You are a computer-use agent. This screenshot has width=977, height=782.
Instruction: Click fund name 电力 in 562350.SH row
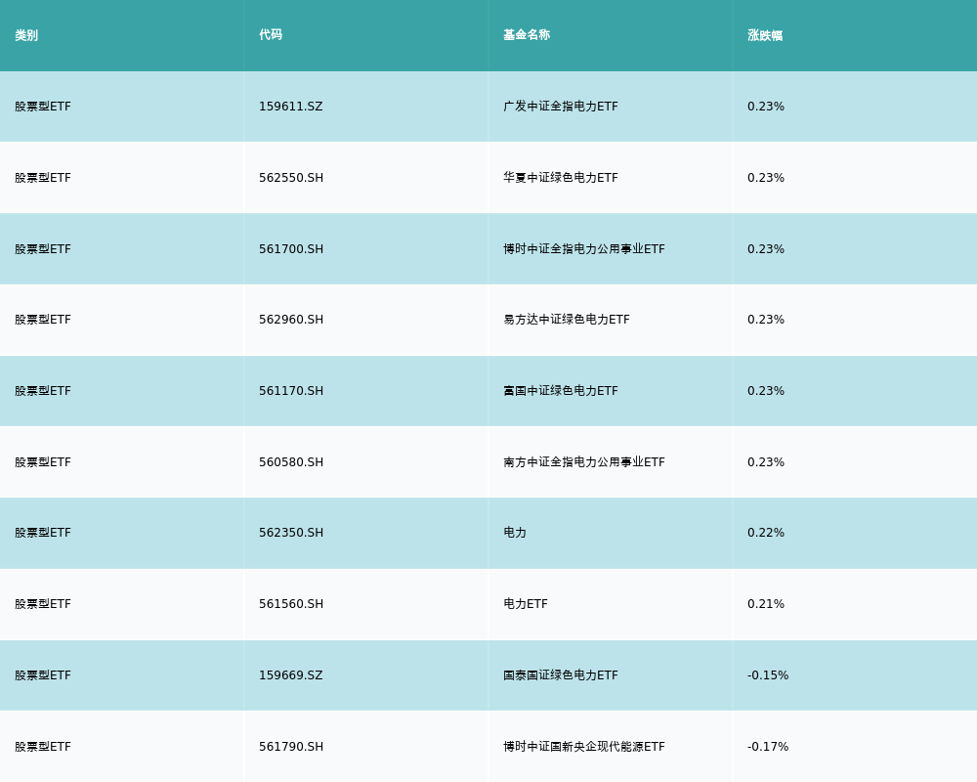pos(515,533)
